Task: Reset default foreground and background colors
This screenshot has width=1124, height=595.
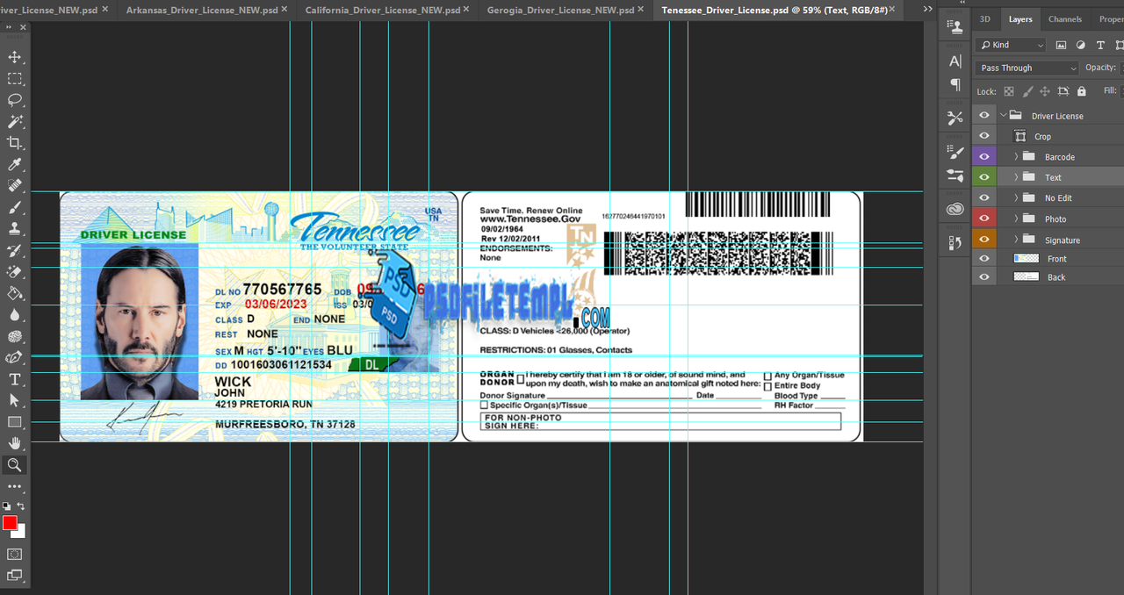Action: [7, 506]
